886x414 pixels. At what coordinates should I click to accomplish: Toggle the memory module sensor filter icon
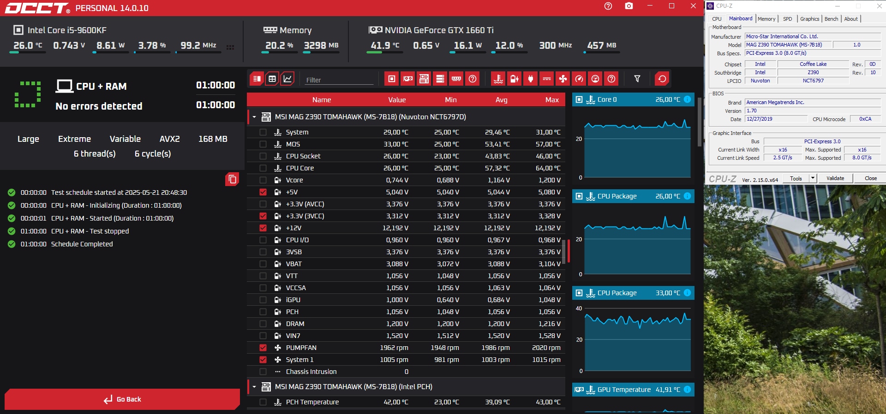point(456,79)
